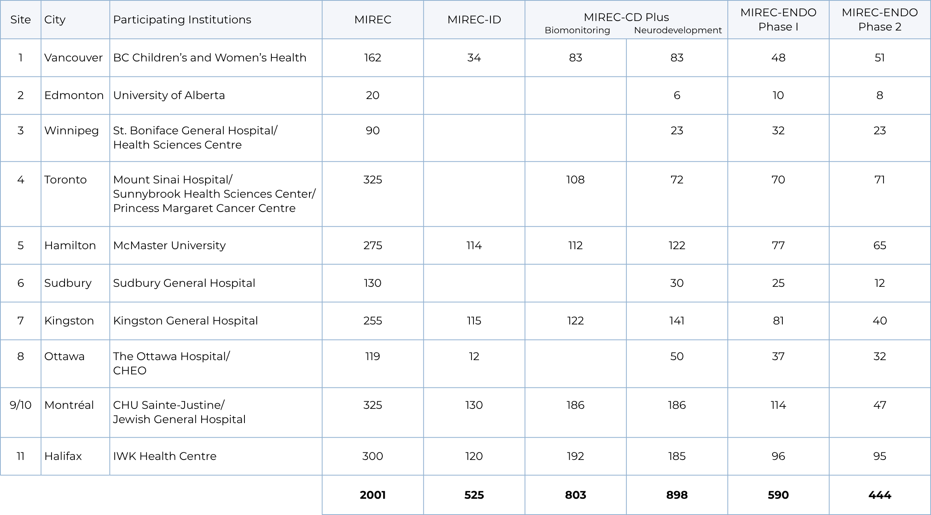The image size is (931, 515).
Task: Select Edmonton's MIREC value 20
Action: [x=373, y=95]
